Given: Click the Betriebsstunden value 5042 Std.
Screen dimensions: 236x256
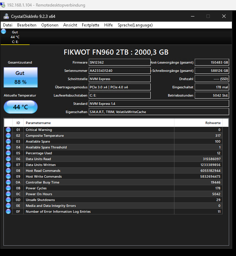Looking at the screenshot, I should pyautogui.click(x=212, y=95).
